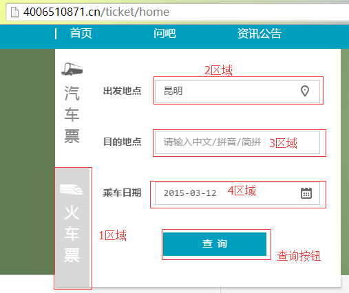Click the browser URL address text
This screenshot has height=293, width=349.
tap(96, 12)
